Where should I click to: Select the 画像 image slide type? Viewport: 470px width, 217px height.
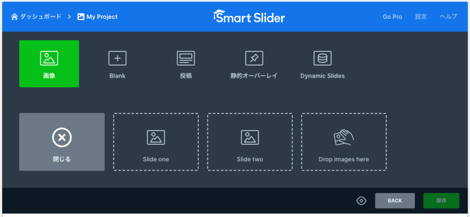click(x=49, y=63)
